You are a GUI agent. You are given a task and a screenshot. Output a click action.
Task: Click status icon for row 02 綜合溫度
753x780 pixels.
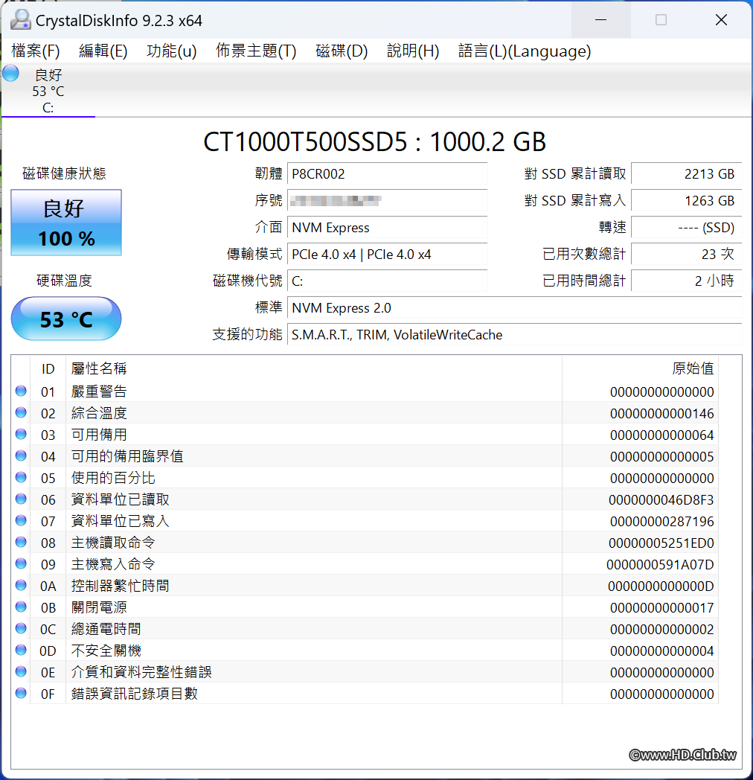tap(21, 412)
